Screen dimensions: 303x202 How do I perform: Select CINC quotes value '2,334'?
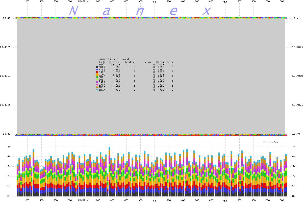point(116,74)
